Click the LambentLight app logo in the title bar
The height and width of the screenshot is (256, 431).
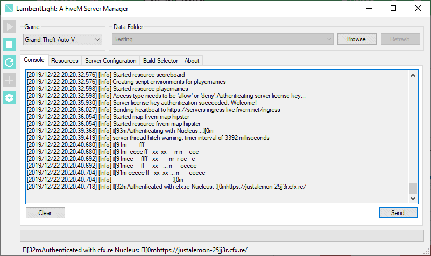9,8
